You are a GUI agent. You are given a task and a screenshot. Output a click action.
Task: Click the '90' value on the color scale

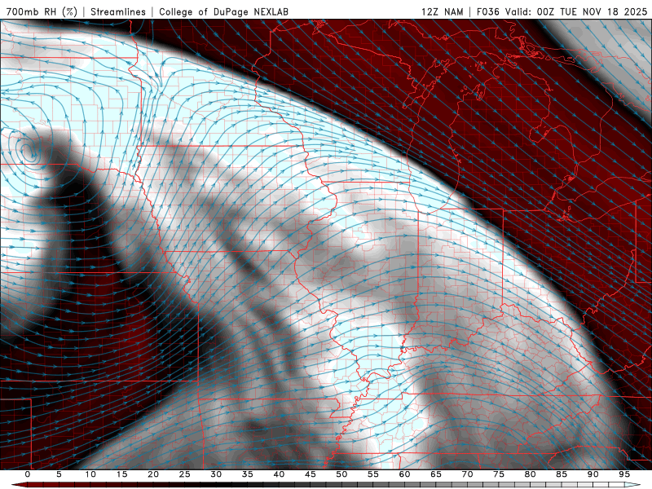tap(593, 474)
